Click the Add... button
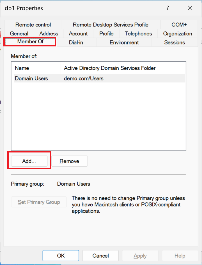The height and width of the screenshot is (265, 202). tap(29, 161)
